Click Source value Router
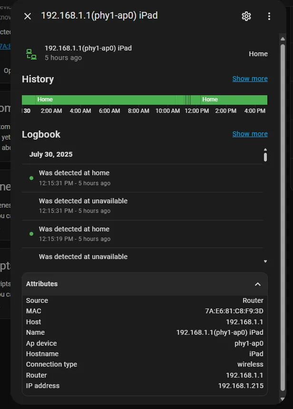The height and width of the screenshot is (409, 293). [253, 300]
